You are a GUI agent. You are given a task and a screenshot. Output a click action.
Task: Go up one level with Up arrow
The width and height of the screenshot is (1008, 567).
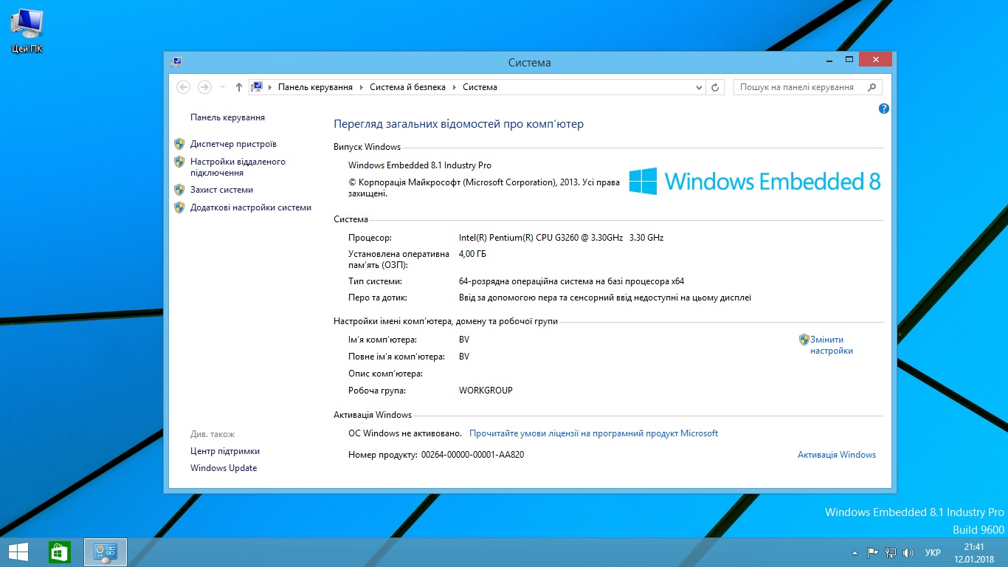point(238,87)
